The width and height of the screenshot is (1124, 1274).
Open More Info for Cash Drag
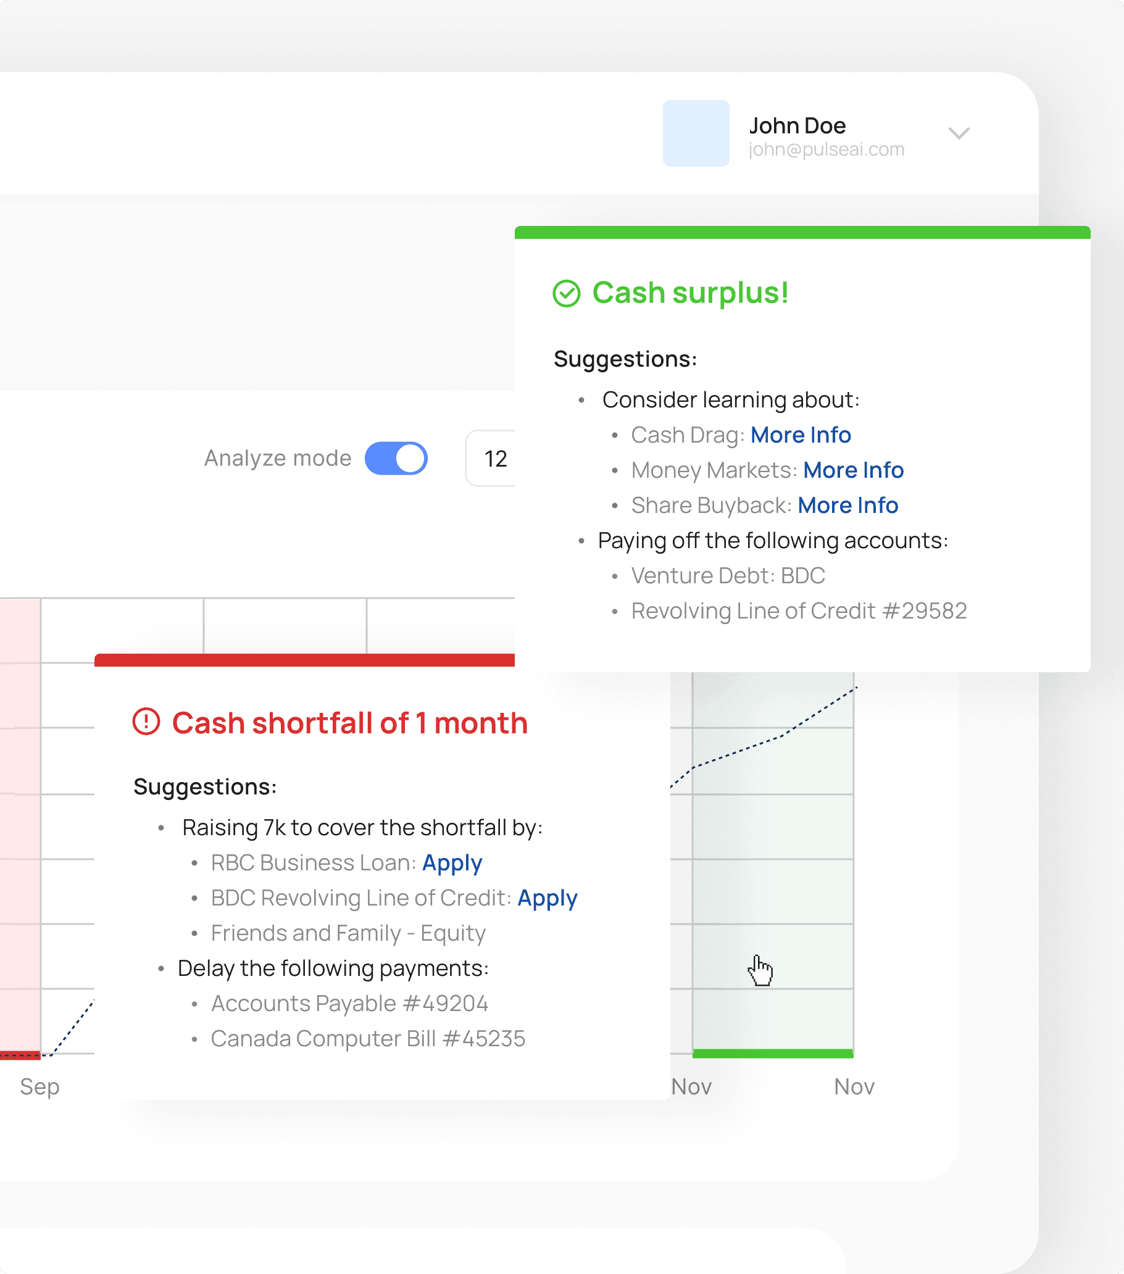pos(801,435)
